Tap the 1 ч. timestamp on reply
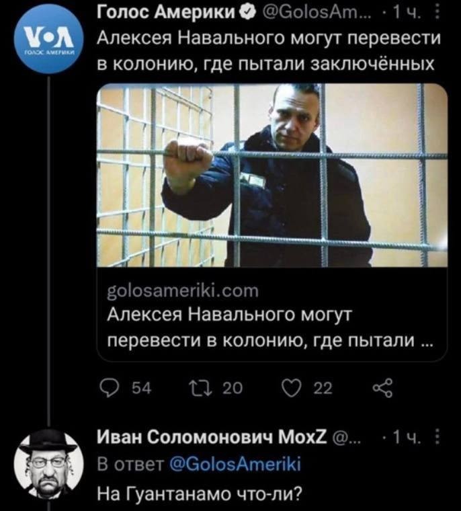 (407, 438)
